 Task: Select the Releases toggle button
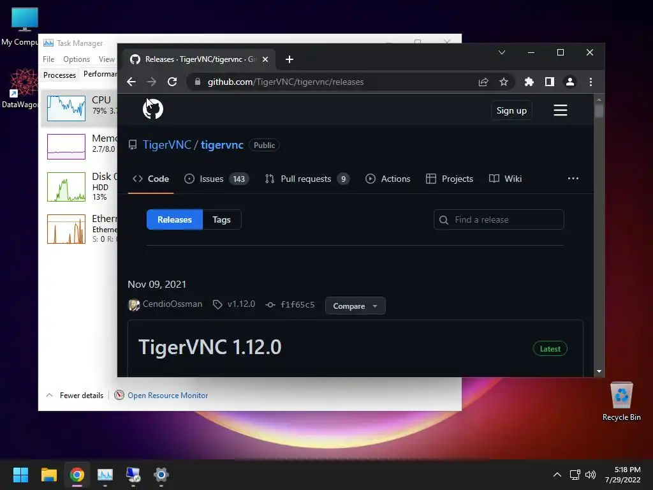175,219
